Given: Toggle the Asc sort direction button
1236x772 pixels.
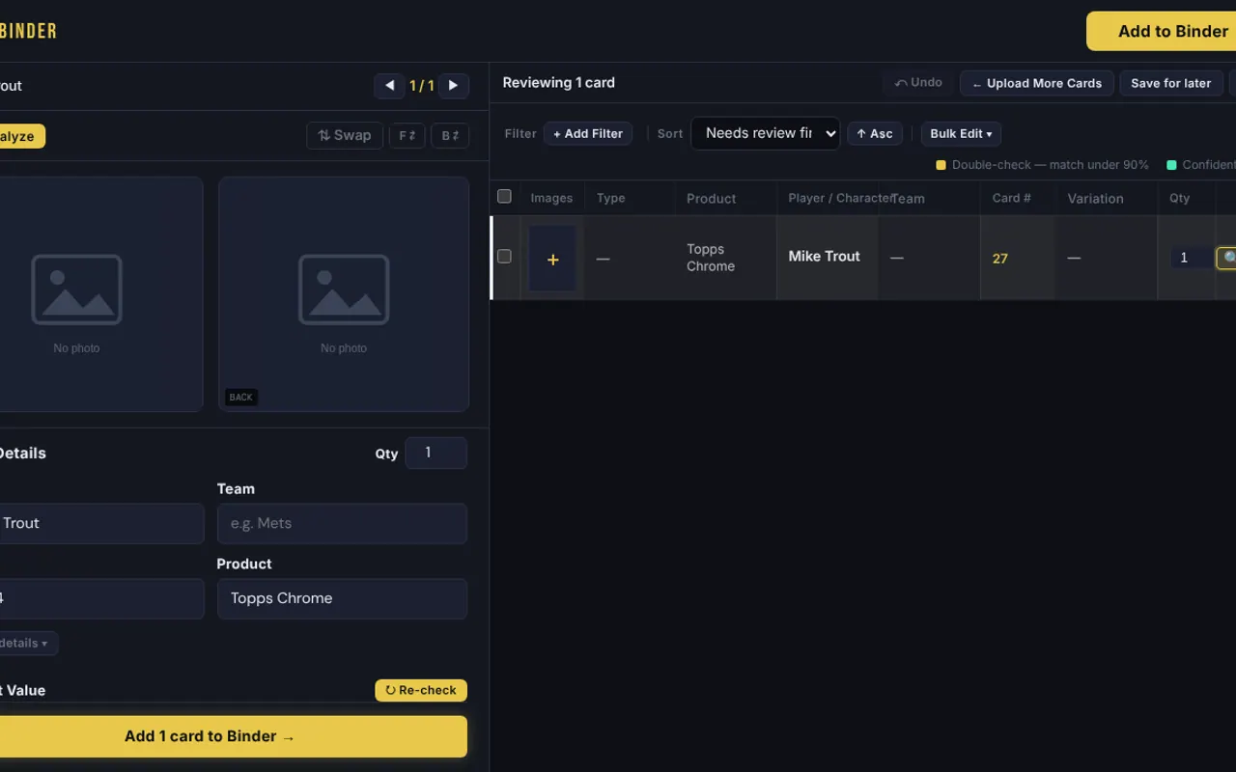Looking at the screenshot, I should tap(875, 134).
